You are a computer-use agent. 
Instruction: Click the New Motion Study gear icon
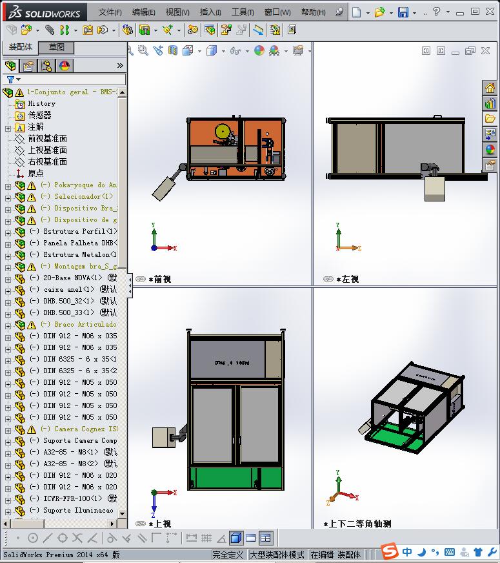click(x=193, y=30)
